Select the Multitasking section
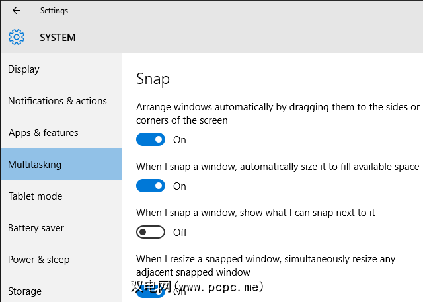The width and height of the screenshot is (423, 302). pyautogui.click(x=34, y=165)
